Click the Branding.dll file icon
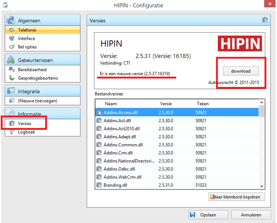 click(99, 185)
